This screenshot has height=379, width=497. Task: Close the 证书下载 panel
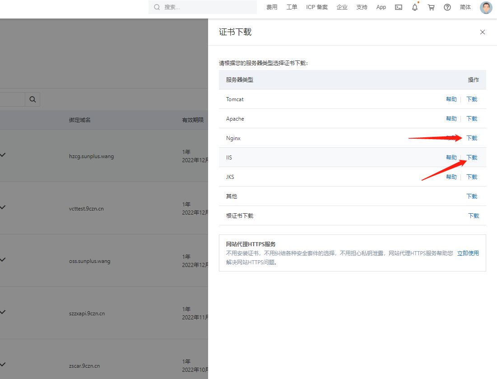[483, 32]
